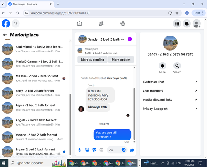The width and height of the screenshot is (207, 167).
Task: Open a new browser tab
Action: click(58, 4)
